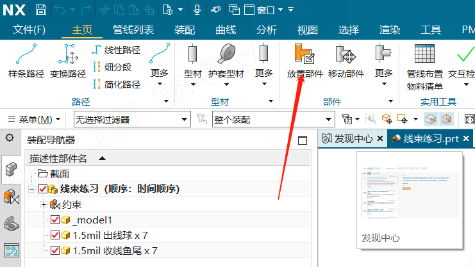Switch to the 管线列表 ribbon tab

pos(133,29)
